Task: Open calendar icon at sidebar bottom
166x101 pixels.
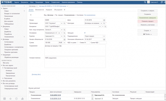Action: coord(4,99)
